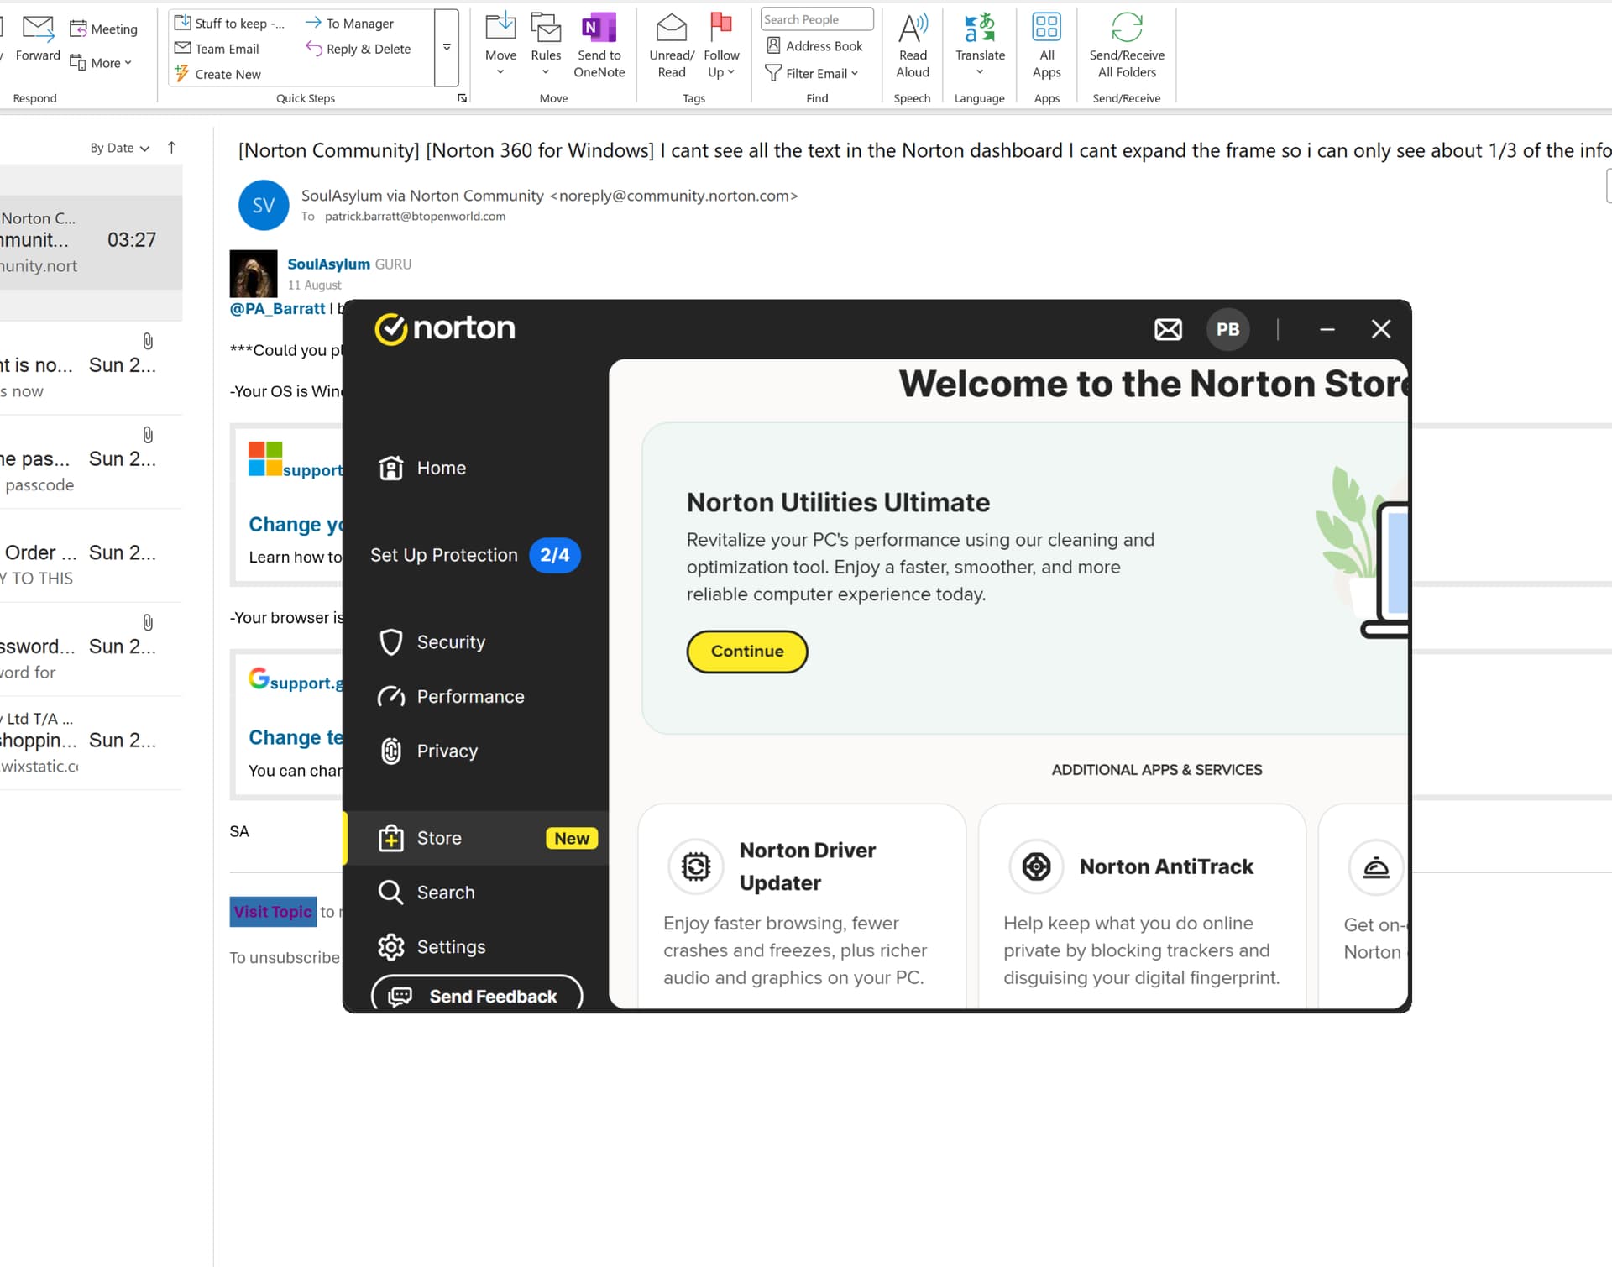Open the PB account avatar
Image resolution: width=1612 pixels, height=1267 pixels.
1227,329
